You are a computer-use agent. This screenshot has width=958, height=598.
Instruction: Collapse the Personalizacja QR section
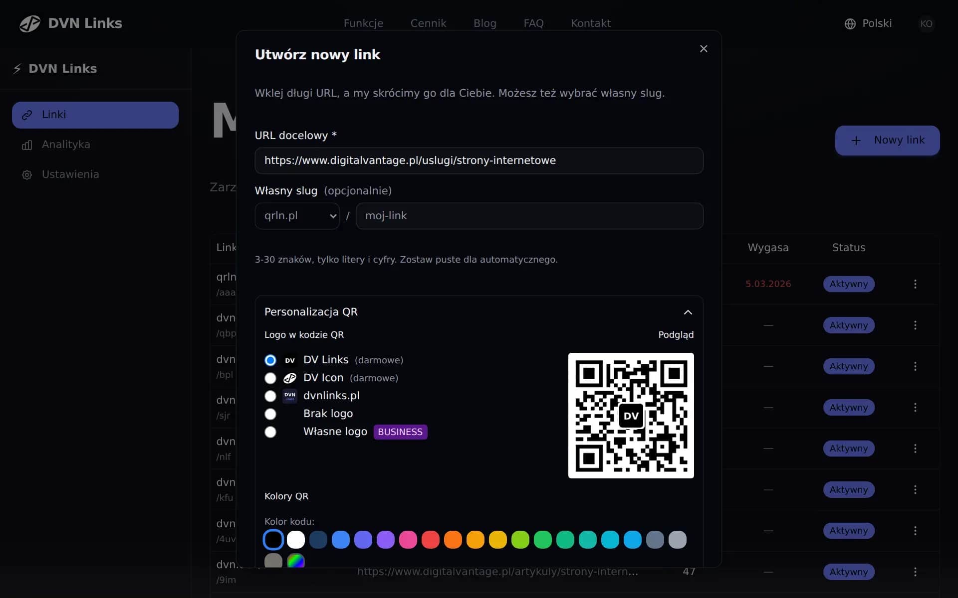pos(688,312)
